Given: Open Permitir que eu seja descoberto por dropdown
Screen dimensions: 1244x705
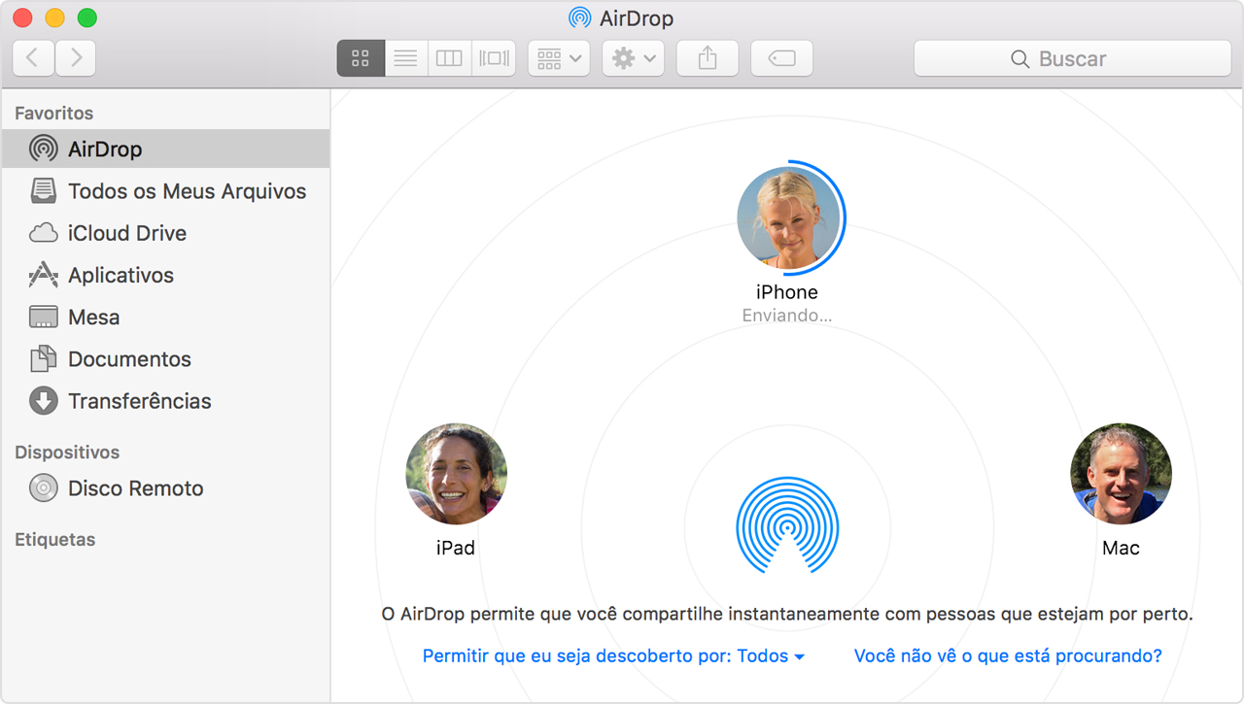Looking at the screenshot, I should coord(613,655).
